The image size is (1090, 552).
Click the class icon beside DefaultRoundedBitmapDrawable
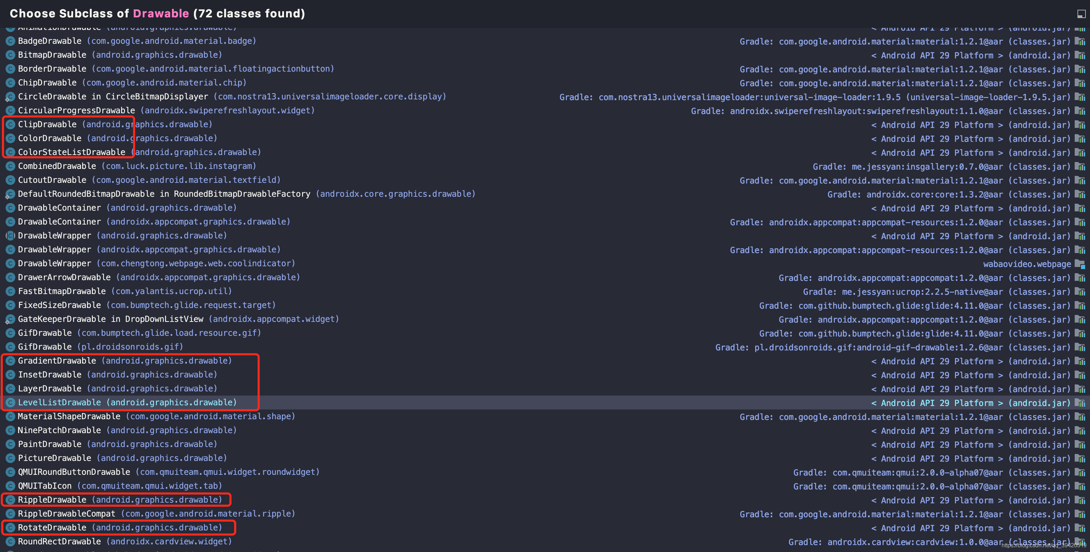tap(10, 194)
